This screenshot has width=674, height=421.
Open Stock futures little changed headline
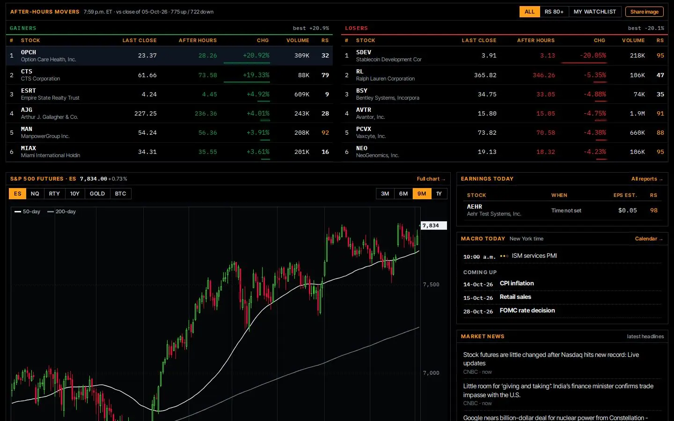click(551, 359)
